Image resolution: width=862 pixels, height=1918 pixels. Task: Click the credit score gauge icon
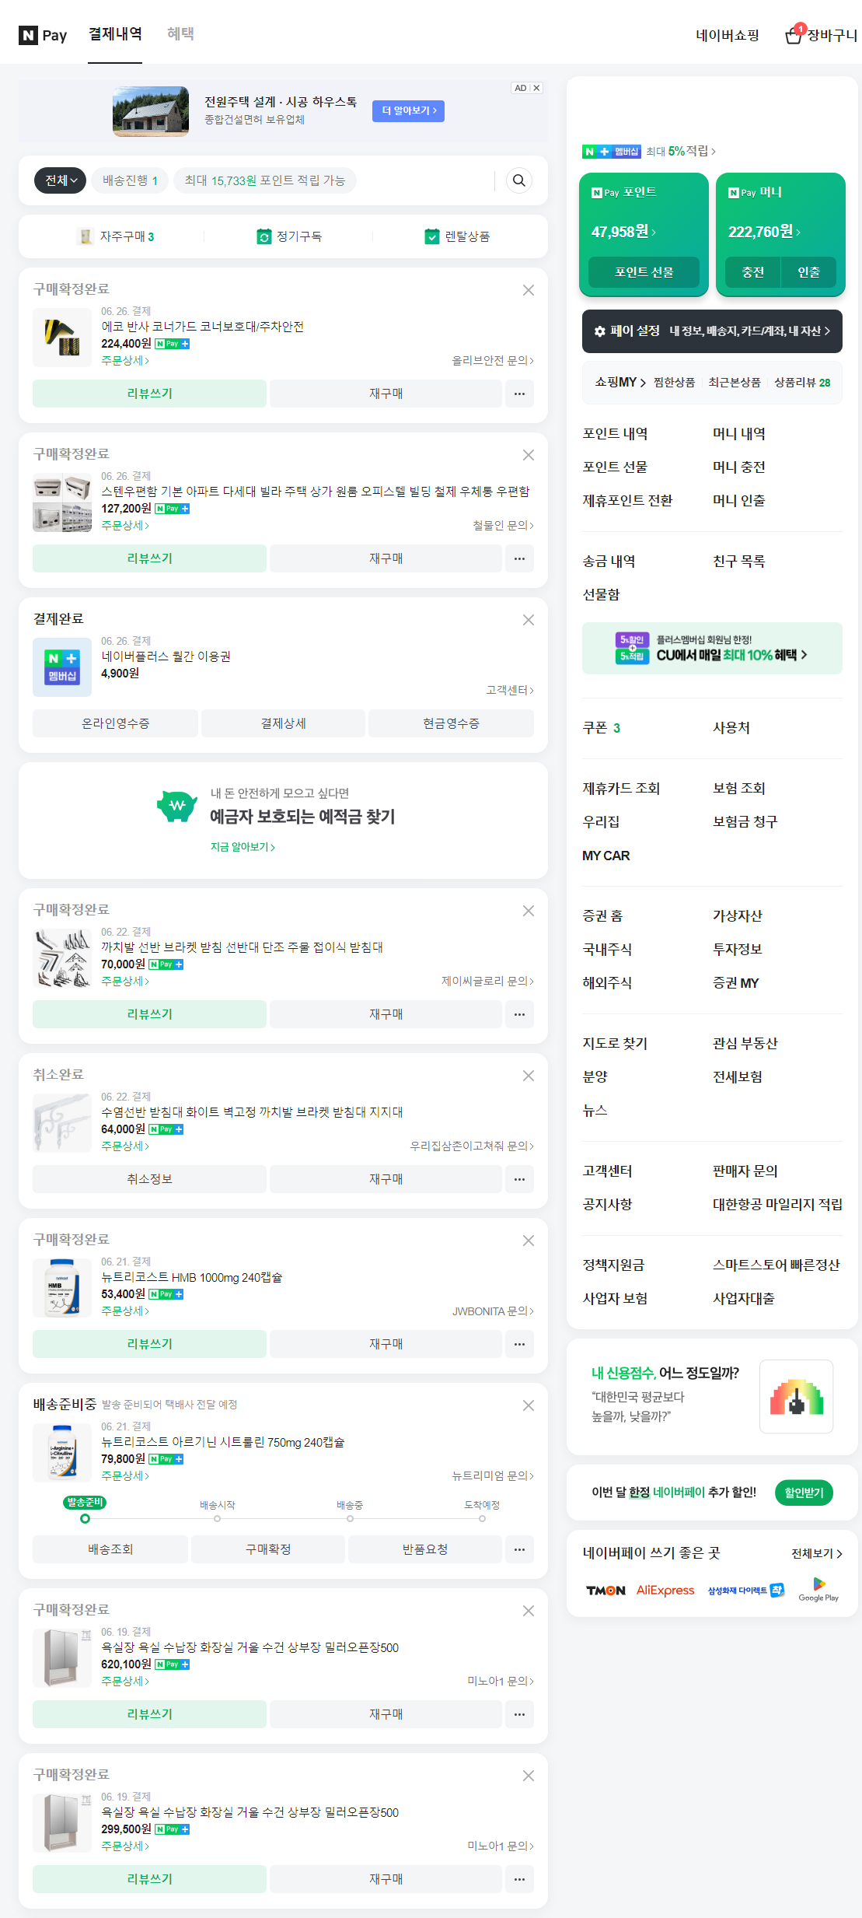(796, 1396)
